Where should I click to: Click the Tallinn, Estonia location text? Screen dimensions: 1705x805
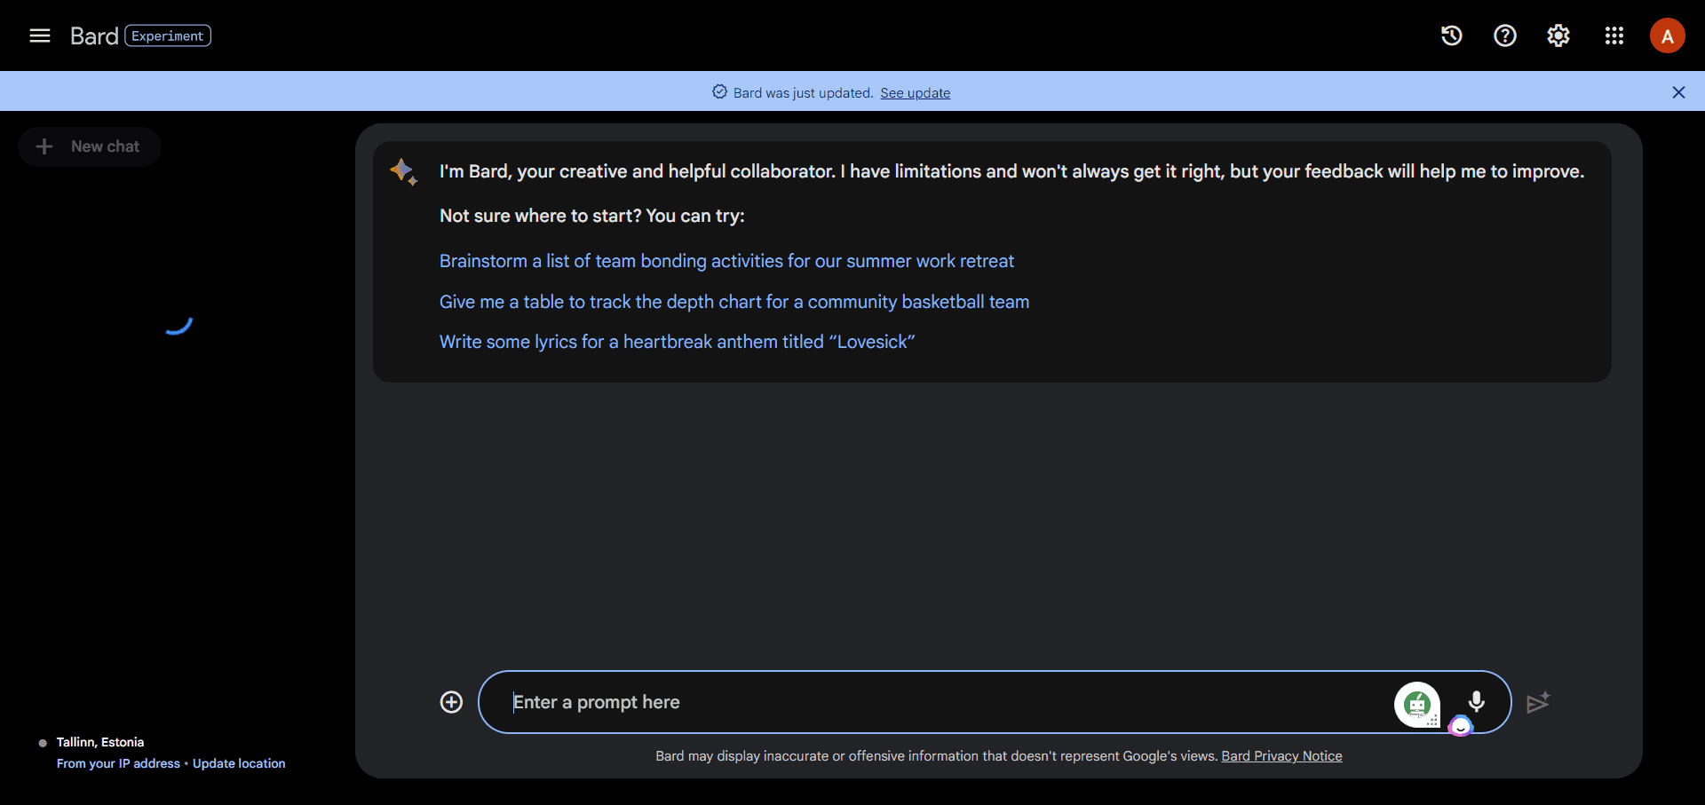pyautogui.click(x=100, y=742)
